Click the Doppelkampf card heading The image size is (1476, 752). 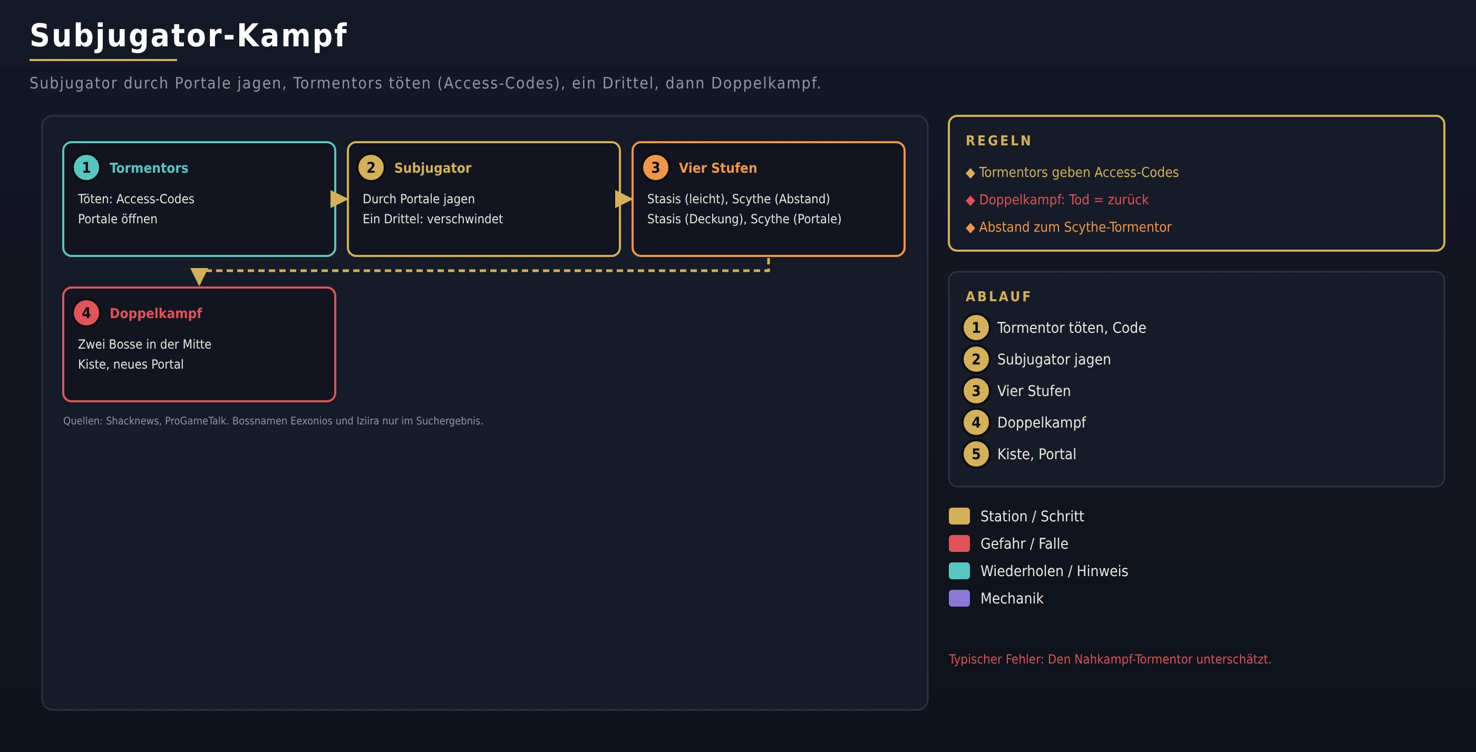[x=156, y=313]
